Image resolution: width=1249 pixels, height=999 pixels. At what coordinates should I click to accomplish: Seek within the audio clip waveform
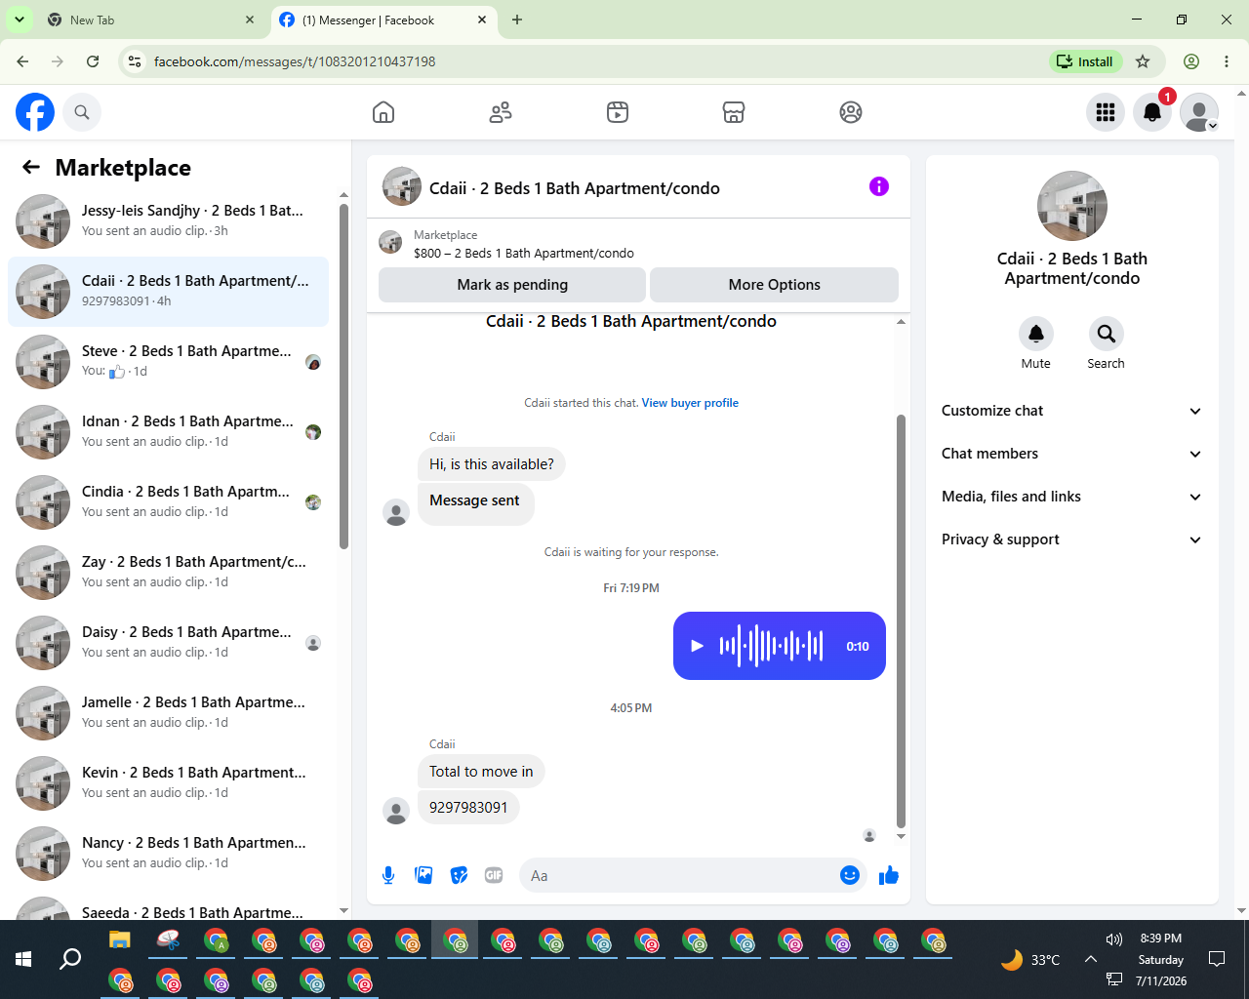(771, 646)
